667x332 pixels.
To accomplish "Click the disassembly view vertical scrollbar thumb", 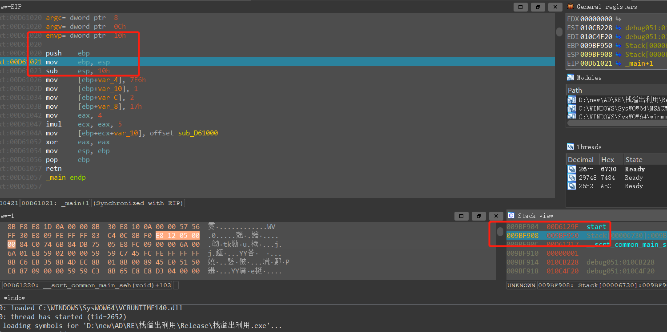I will [x=559, y=32].
